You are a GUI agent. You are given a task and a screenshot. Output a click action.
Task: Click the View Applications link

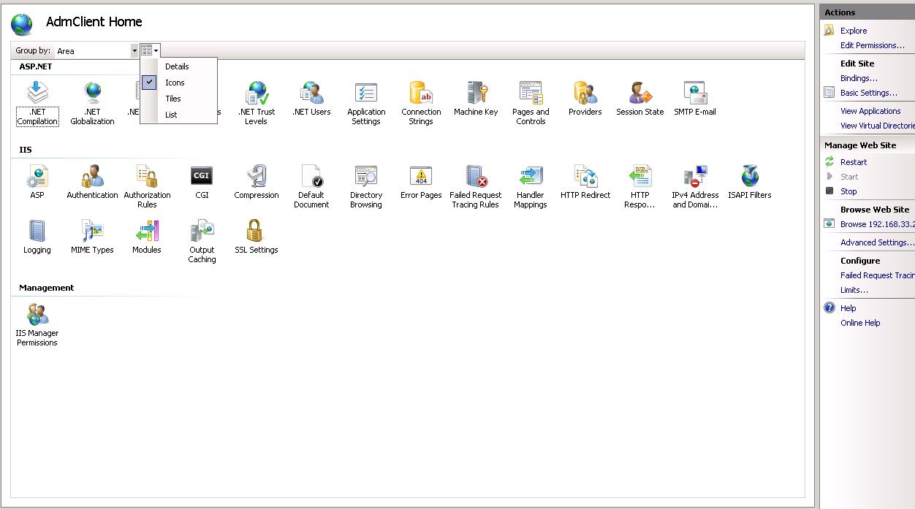[870, 111]
